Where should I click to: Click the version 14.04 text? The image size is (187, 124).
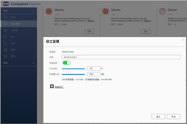pyautogui.click(x=63, y=24)
